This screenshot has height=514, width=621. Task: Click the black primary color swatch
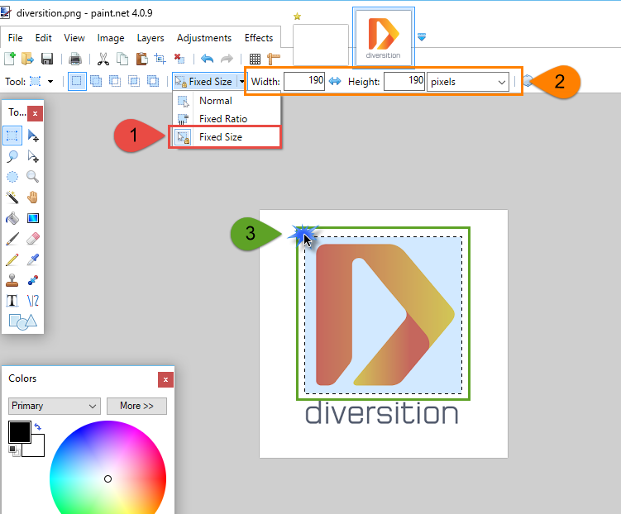point(19,431)
